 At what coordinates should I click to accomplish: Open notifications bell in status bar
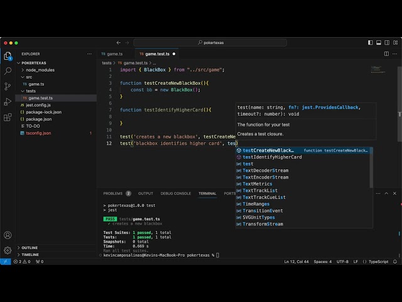[x=395, y=262]
